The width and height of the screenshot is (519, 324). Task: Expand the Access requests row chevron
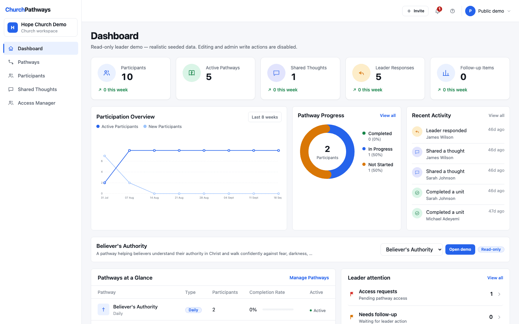point(499,294)
